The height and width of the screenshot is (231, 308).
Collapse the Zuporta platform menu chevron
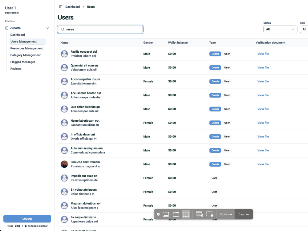[47, 28]
